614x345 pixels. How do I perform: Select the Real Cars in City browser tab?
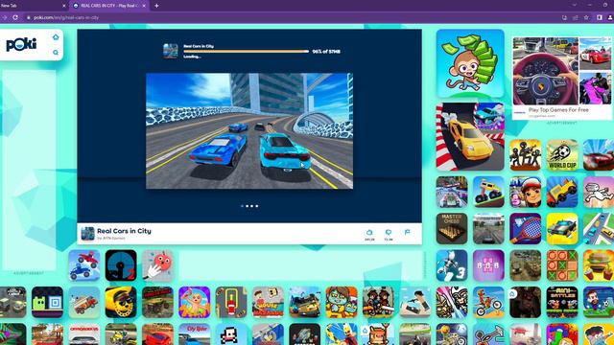[x=109, y=6]
